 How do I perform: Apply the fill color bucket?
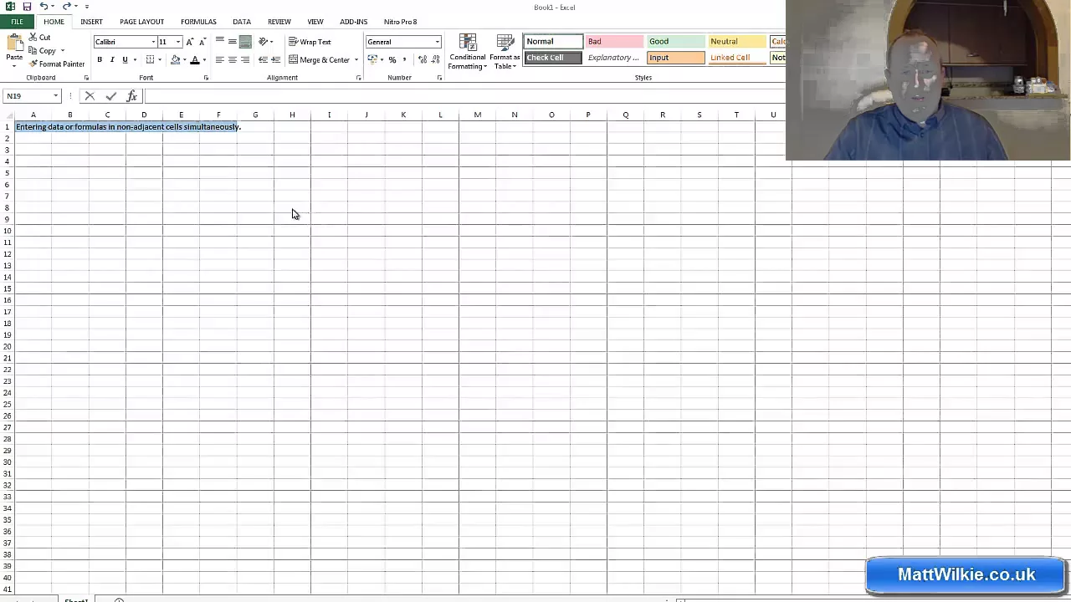coord(175,60)
